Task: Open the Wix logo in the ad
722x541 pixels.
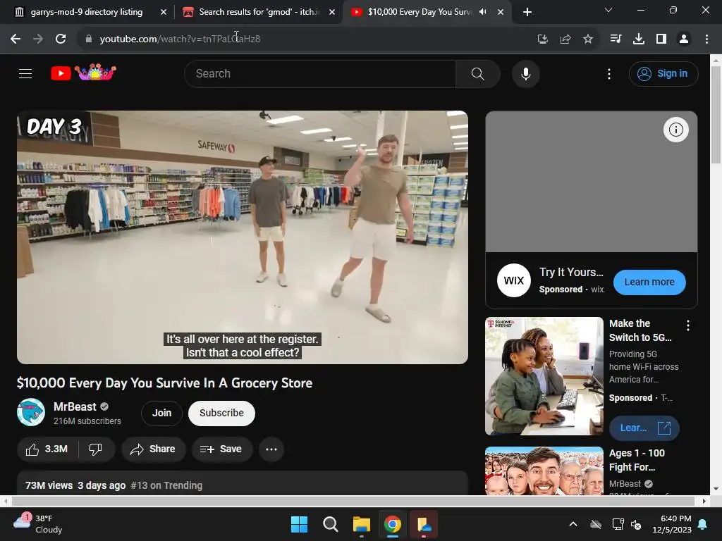Action: (x=513, y=280)
